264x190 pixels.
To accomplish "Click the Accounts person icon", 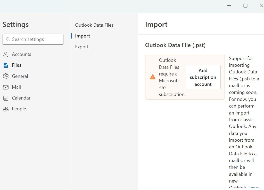I will (x=6, y=54).
